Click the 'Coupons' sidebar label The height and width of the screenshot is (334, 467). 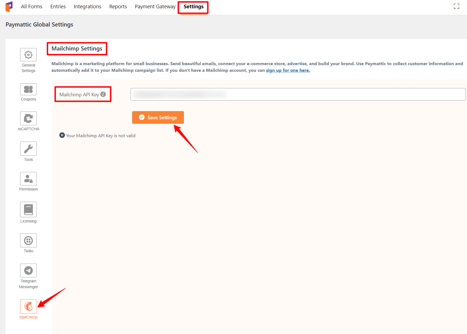[x=28, y=99]
